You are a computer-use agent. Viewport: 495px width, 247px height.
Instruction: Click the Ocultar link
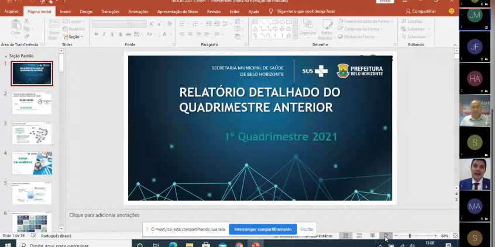point(307,229)
